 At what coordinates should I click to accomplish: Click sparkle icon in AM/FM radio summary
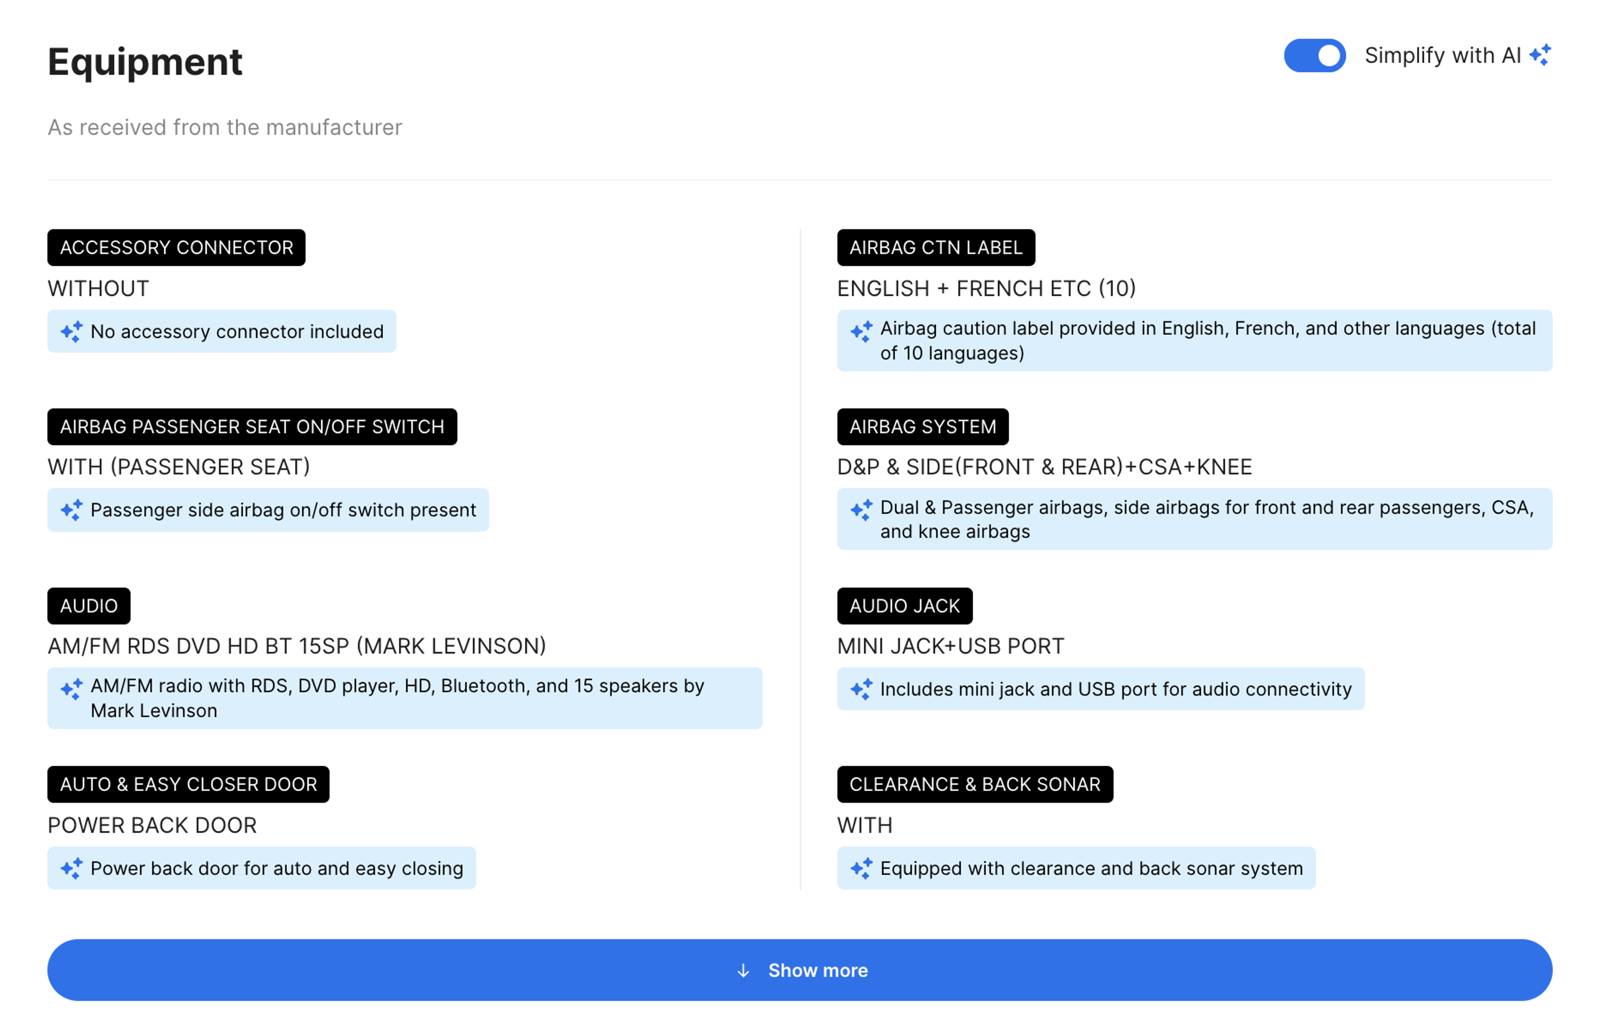(x=72, y=689)
